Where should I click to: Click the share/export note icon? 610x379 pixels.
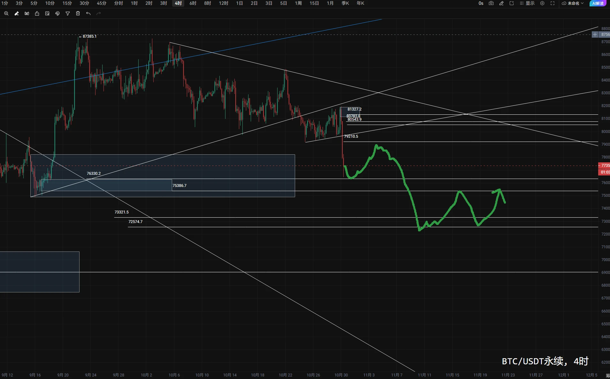pos(512,3)
